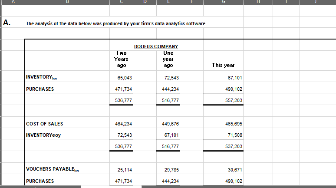The image size is (336, 188).
Task: Select column B by its header
Action: click(67, 2)
